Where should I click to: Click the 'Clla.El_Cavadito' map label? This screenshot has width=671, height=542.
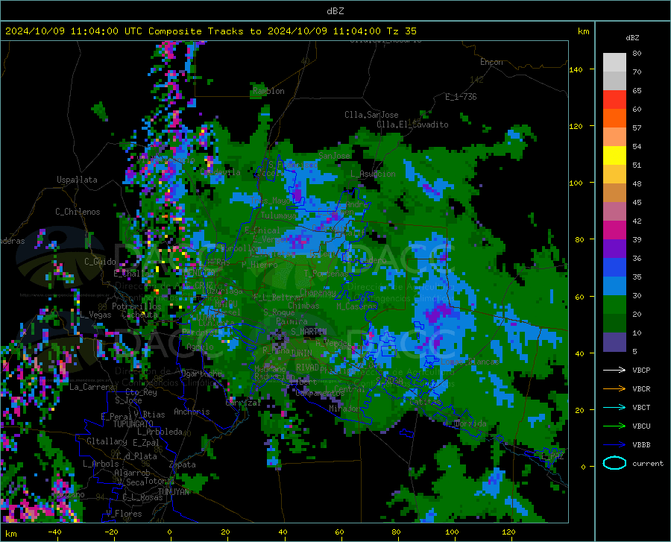(x=412, y=125)
